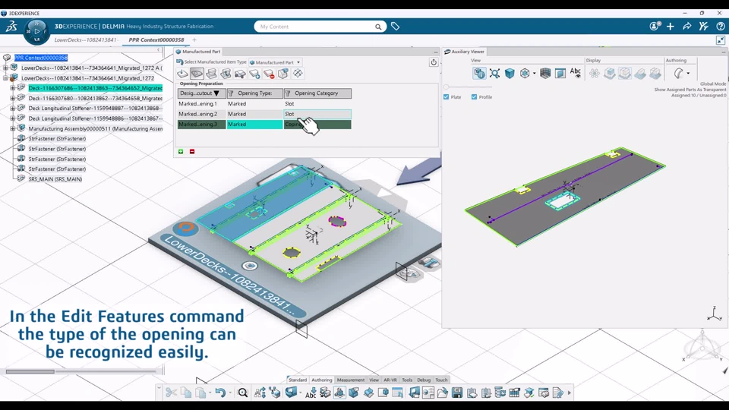729x410 pixels.
Task: Click the red remove row button
Action: (192, 152)
